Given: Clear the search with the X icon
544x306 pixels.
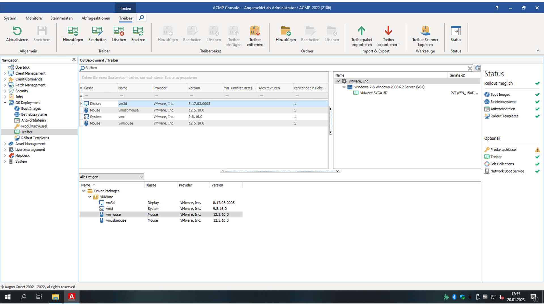Looking at the screenshot, I should click(470, 68).
